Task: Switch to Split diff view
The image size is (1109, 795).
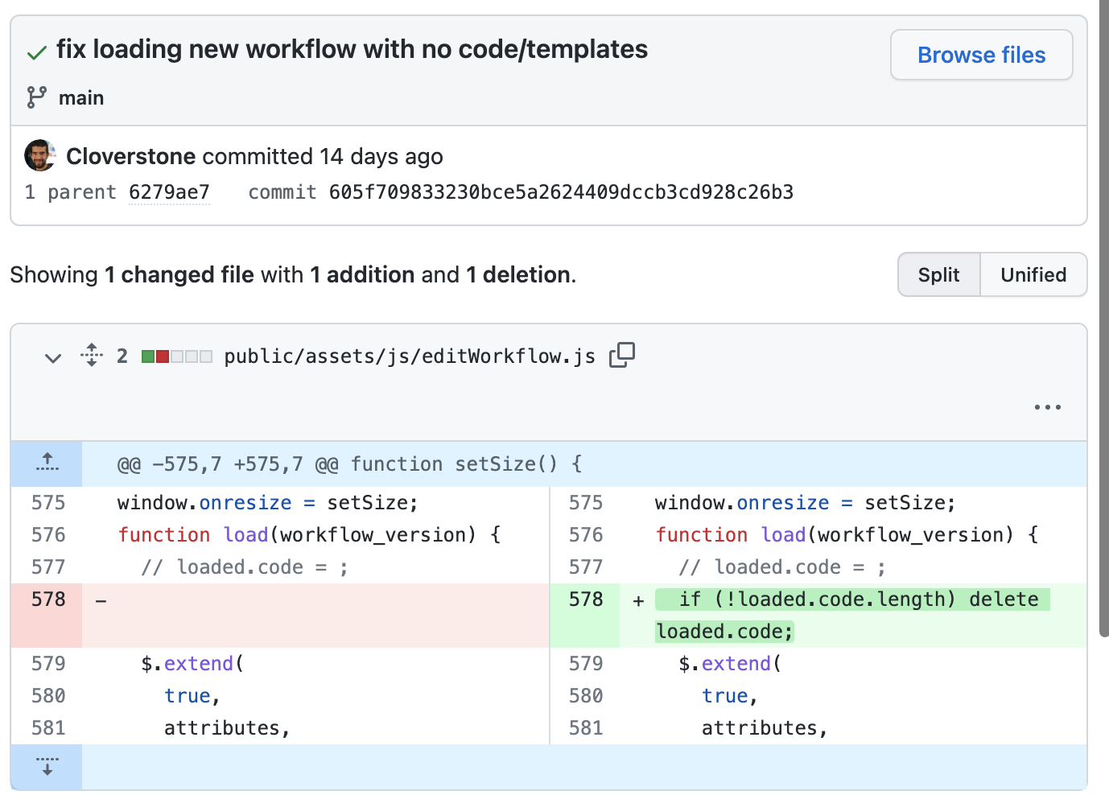Action: pyautogui.click(x=938, y=274)
